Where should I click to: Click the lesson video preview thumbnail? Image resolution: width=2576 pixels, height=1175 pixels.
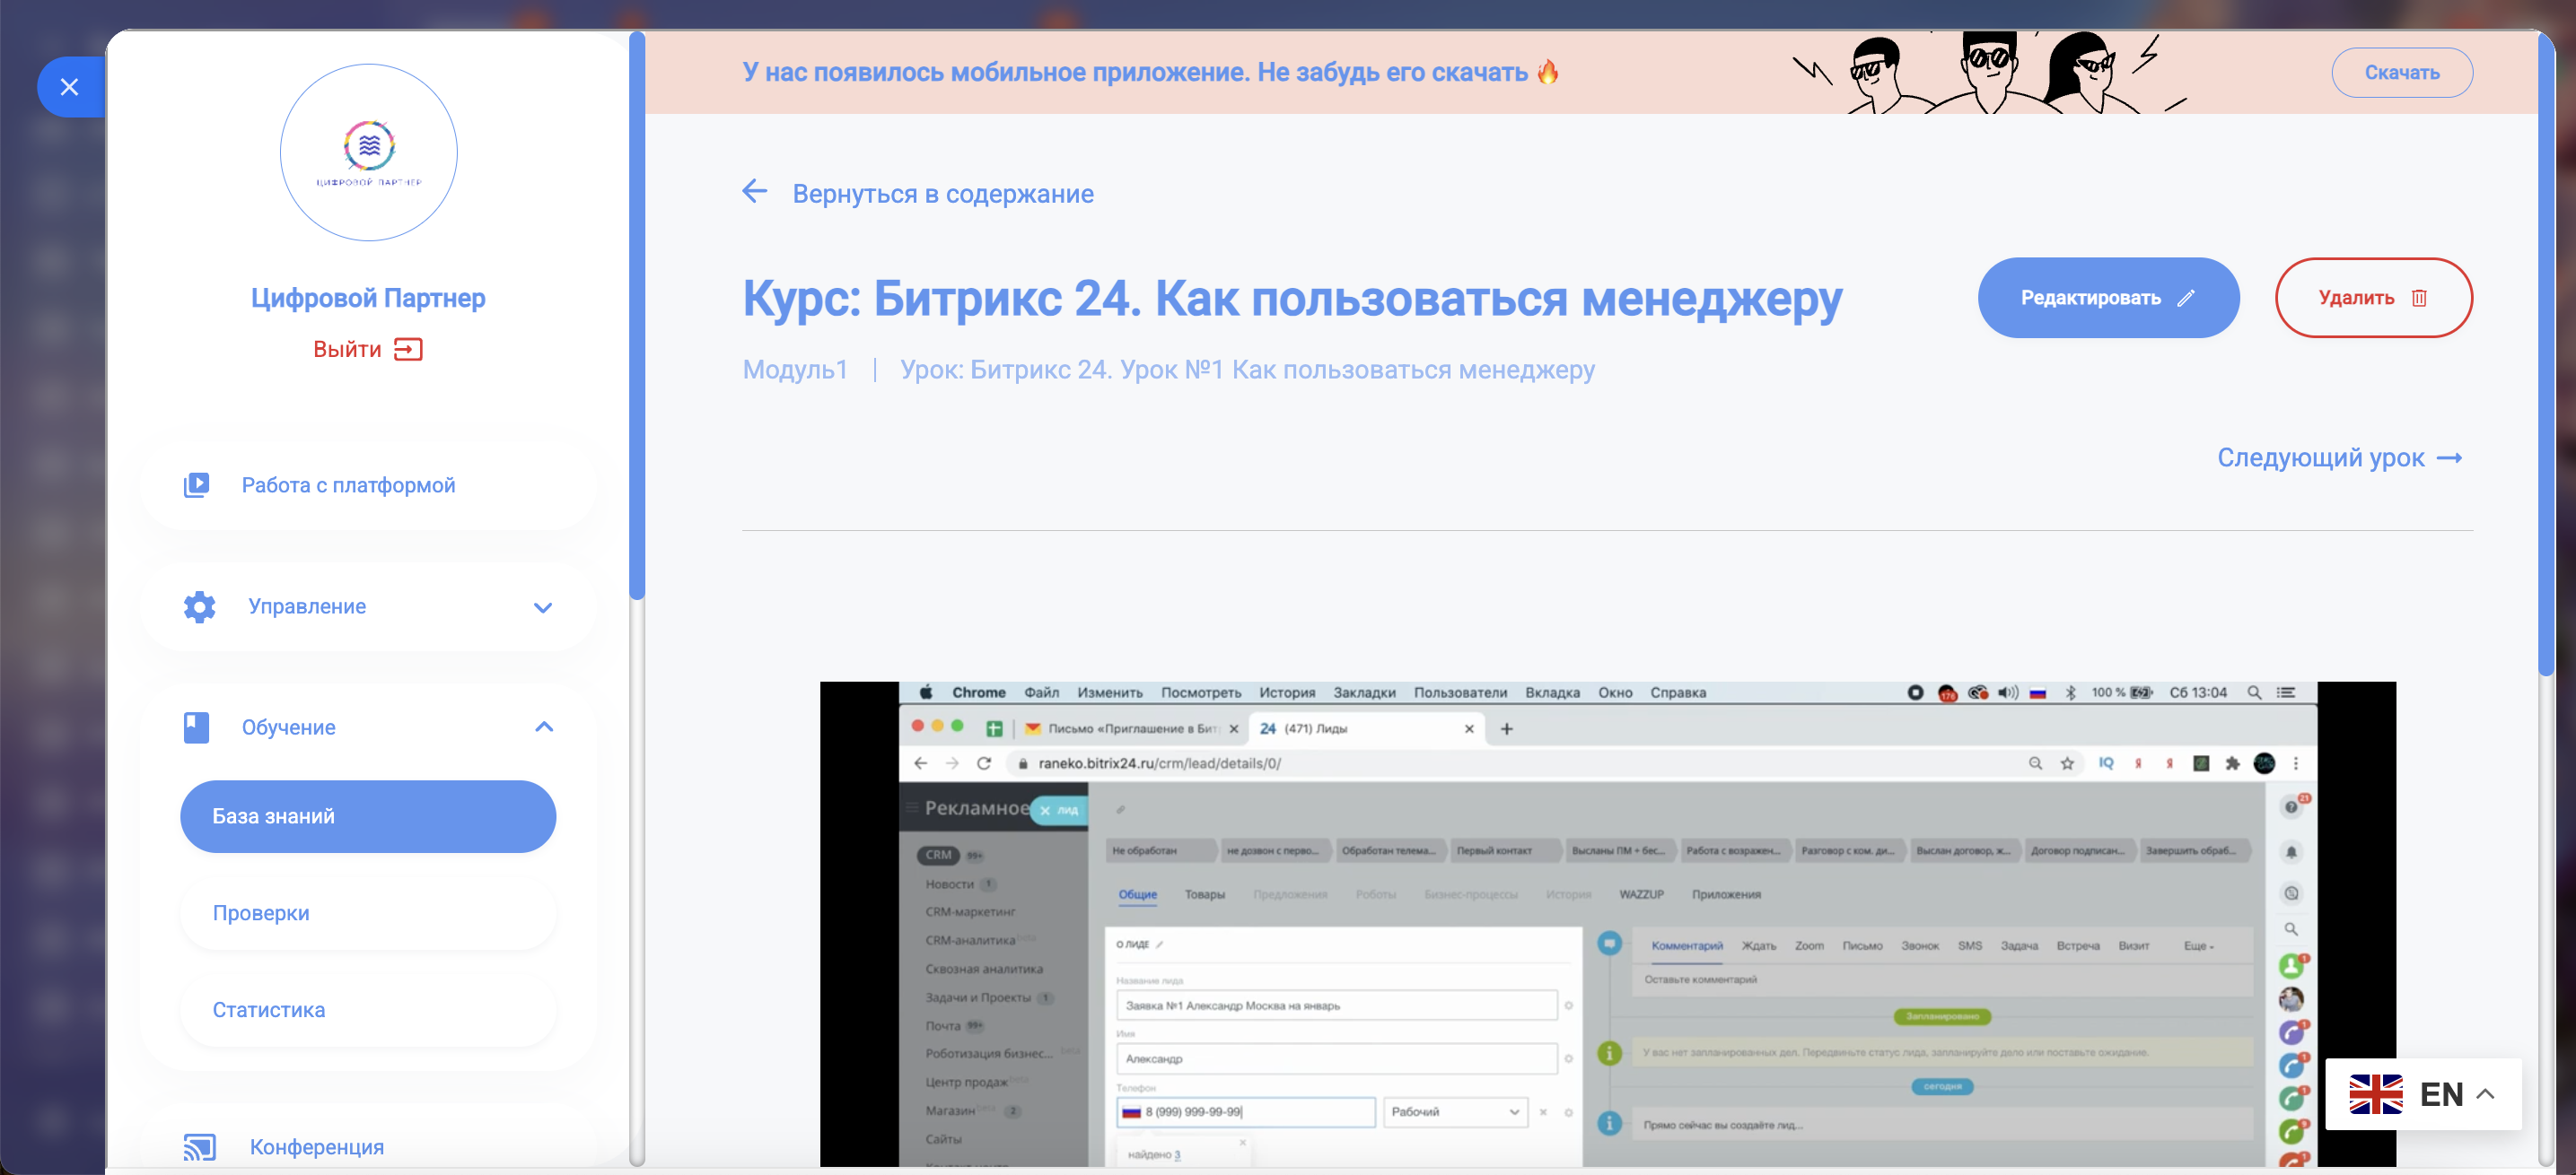click(1607, 923)
